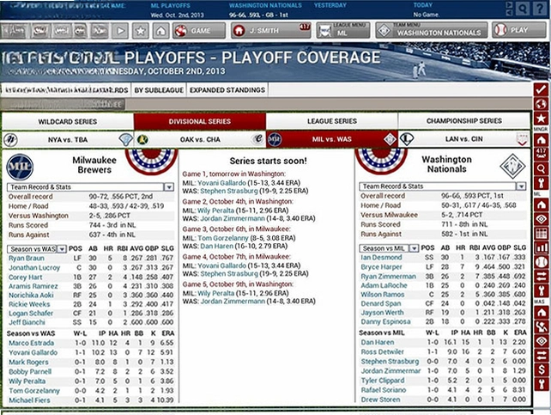Open the Season vs MIL dropdown
This screenshot has width=551, height=415.
pos(389,248)
